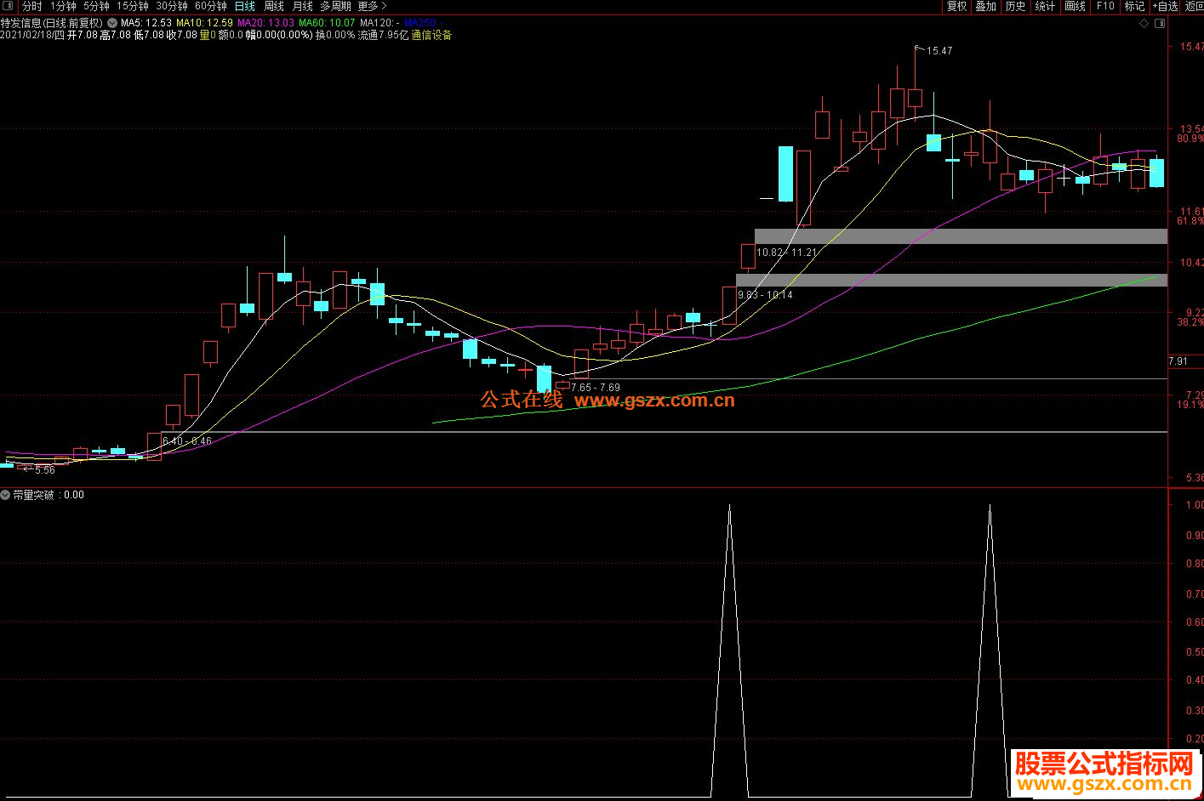
Task: Select the 30分钟 period
Action: 172,6
